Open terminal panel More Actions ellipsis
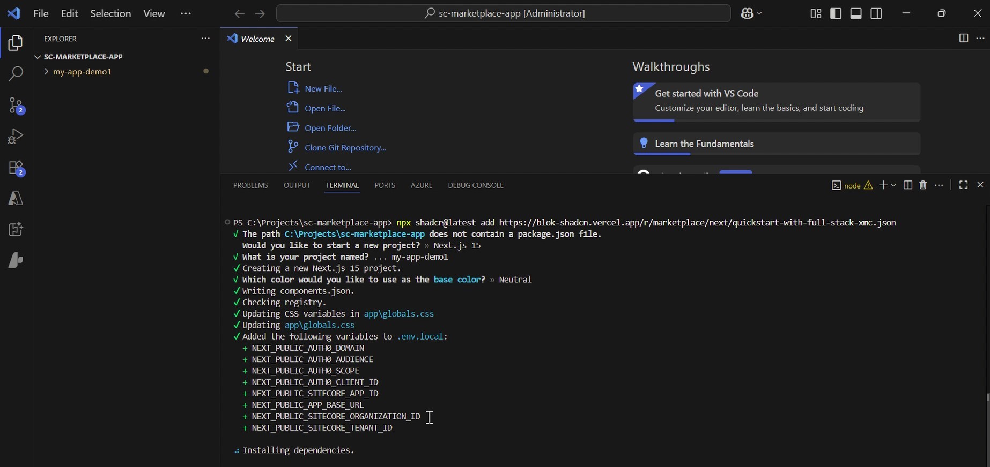The width and height of the screenshot is (990, 467). point(939,185)
